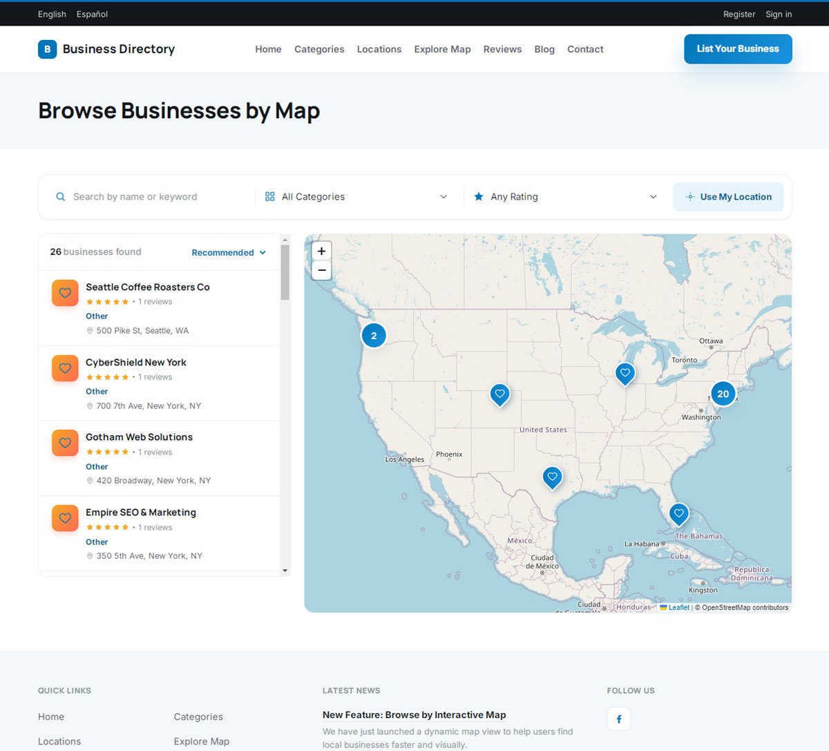Open news article Browse by Interactive Map

[x=414, y=715]
